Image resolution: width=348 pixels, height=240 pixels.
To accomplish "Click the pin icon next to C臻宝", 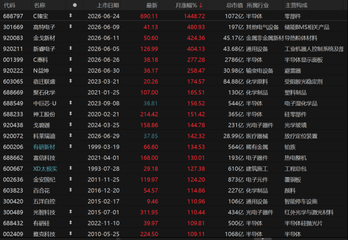I will click(x=71, y=16).
